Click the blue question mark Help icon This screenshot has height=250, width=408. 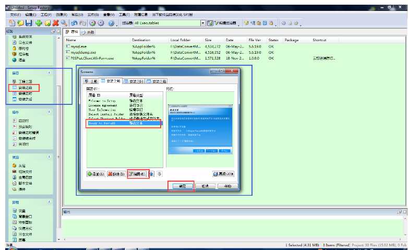[x=111, y=23]
